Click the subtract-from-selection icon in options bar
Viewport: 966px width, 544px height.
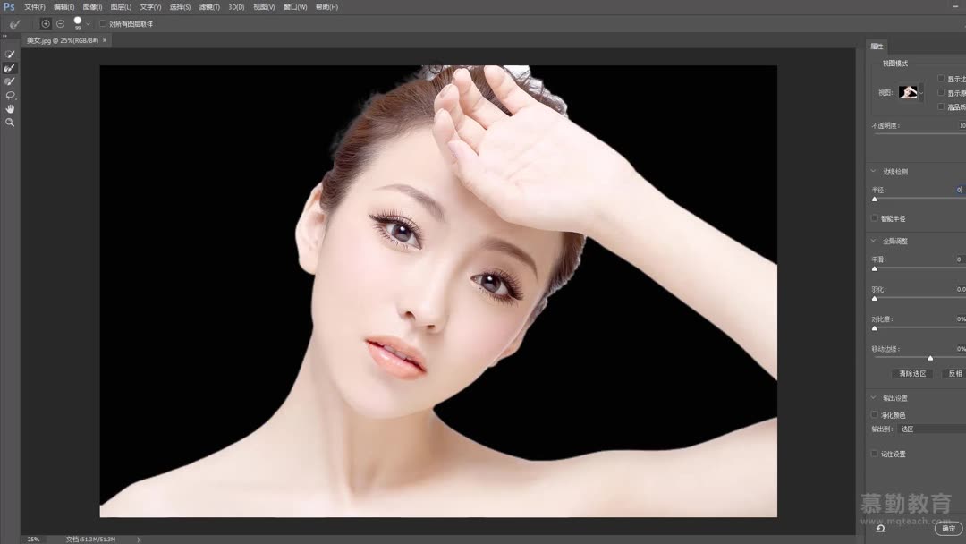(59, 23)
